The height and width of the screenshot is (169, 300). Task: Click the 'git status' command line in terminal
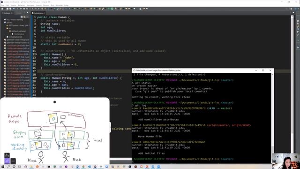click(141, 83)
